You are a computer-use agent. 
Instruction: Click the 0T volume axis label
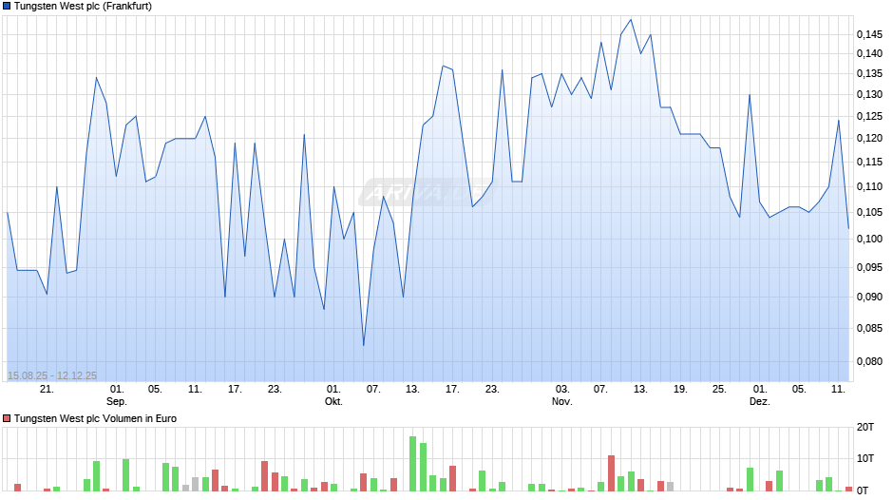[863, 490]
